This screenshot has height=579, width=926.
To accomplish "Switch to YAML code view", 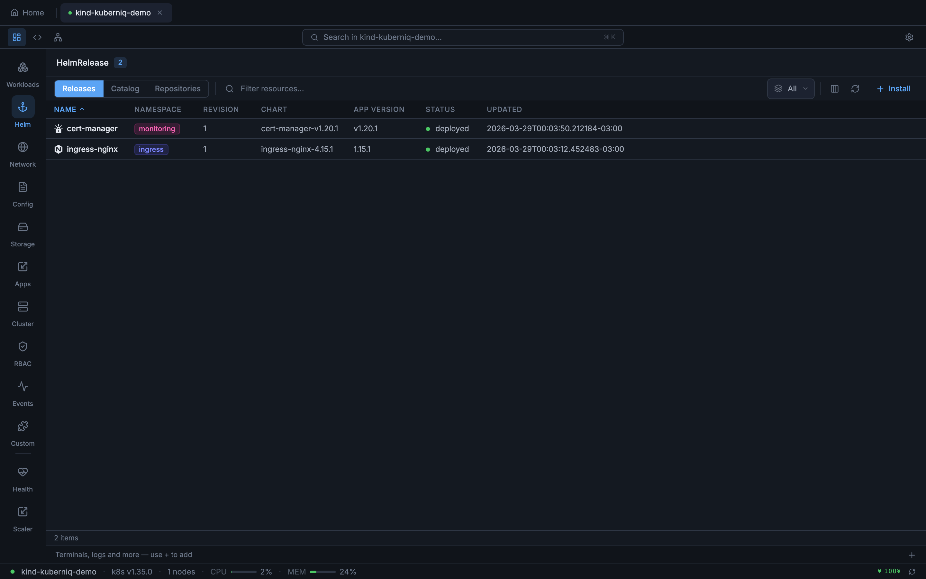I will (x=37, y=37).
